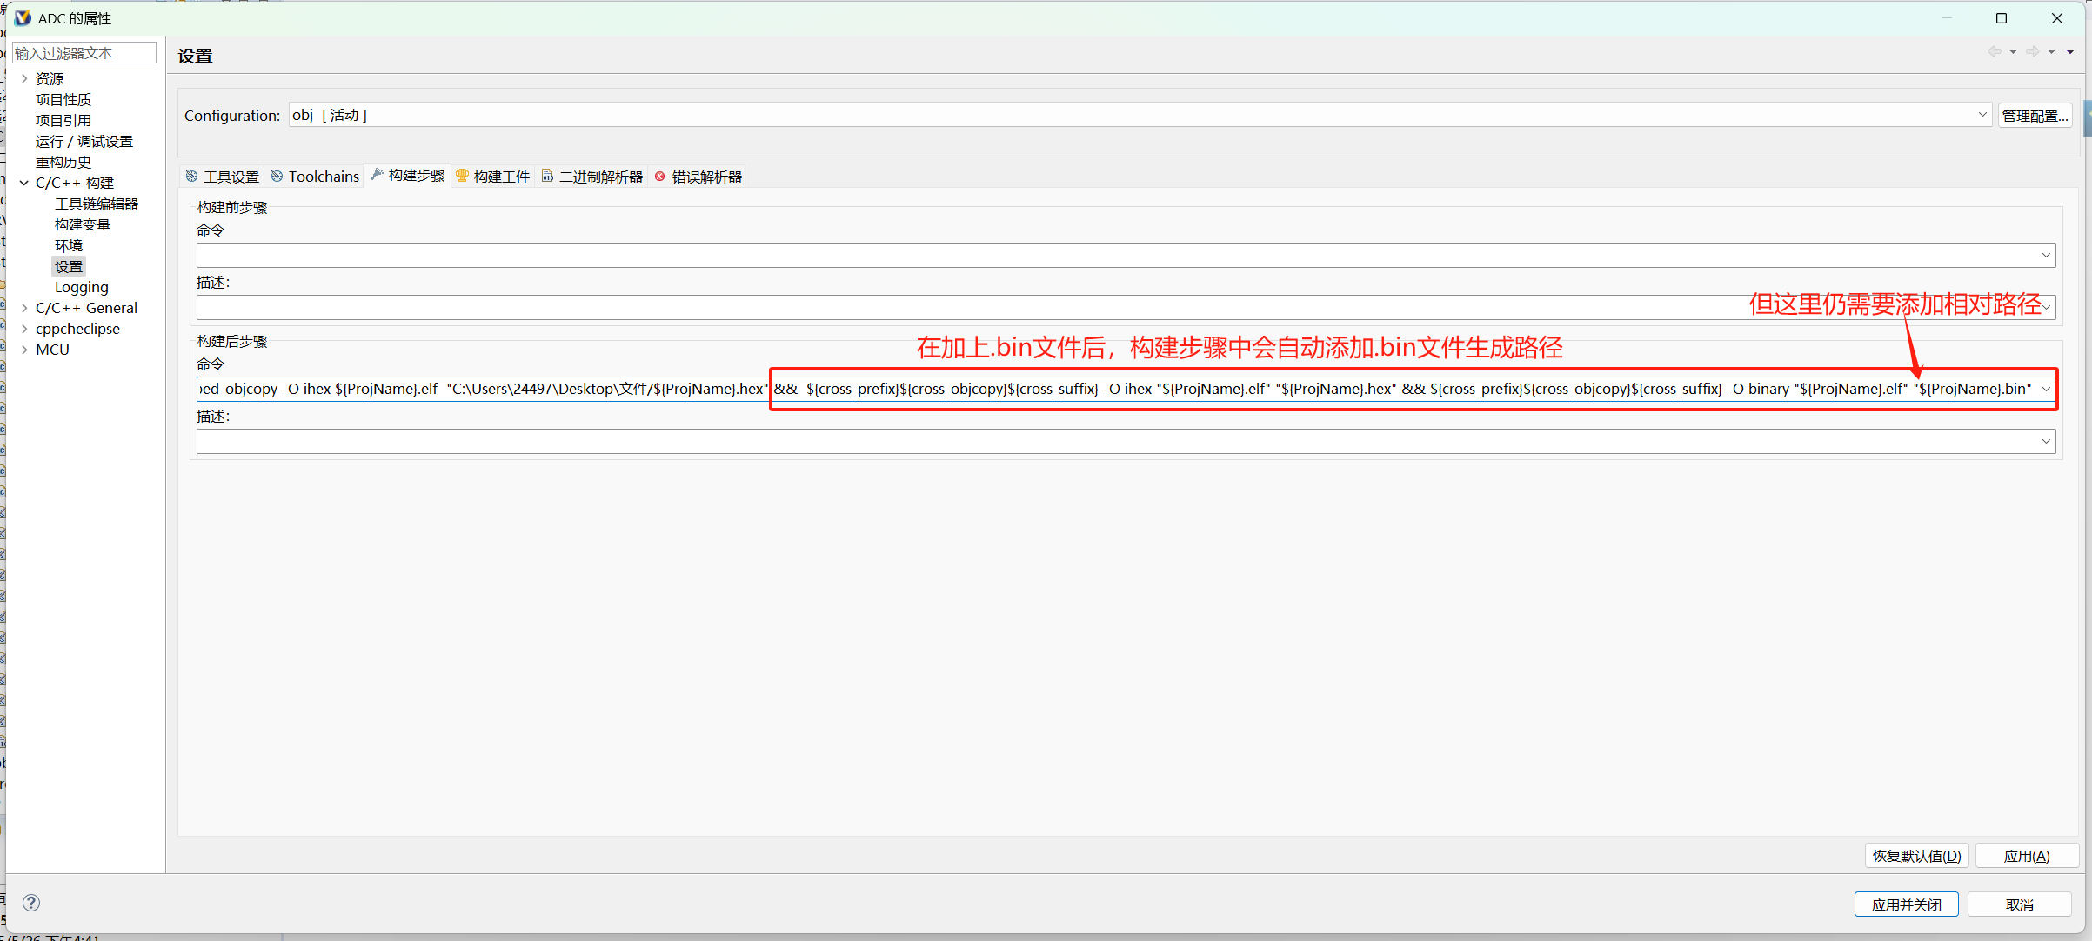The image size is (2092, 941).
Task: Open the 构建工件 tab
Action: click(x=492, y=177)
